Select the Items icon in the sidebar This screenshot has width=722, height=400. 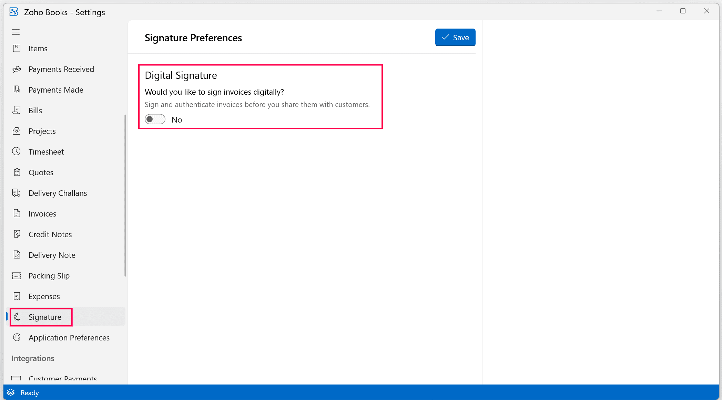tap(17, 48)
